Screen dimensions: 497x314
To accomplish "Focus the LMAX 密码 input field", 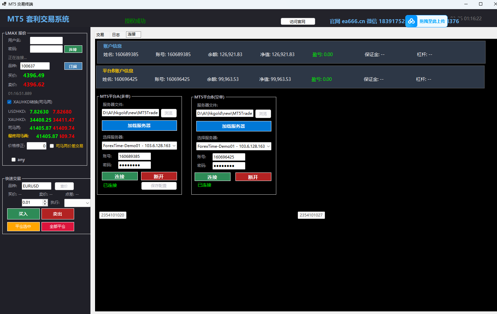I will (x=46, y=49).
